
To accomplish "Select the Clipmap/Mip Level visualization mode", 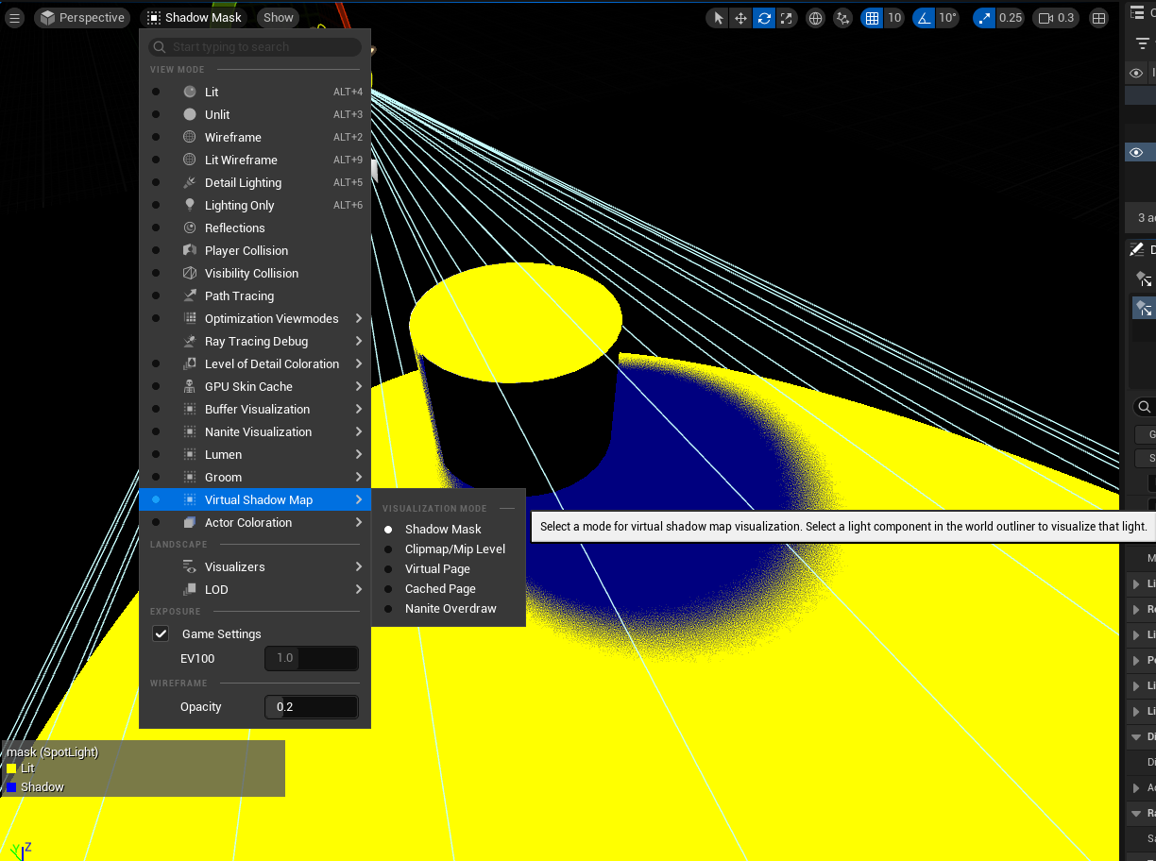I will click(x=454, y=549).
